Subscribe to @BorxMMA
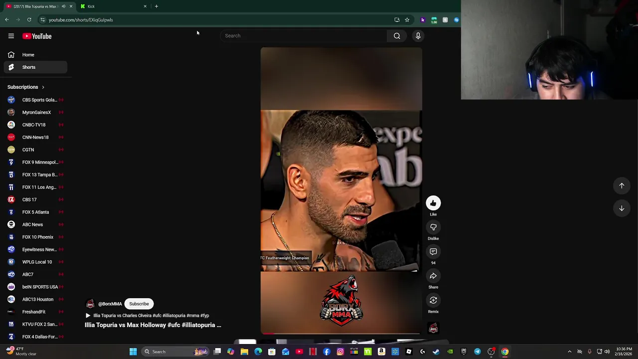The height and width of the screenshot is (359, 638). [x=139, y=304]
